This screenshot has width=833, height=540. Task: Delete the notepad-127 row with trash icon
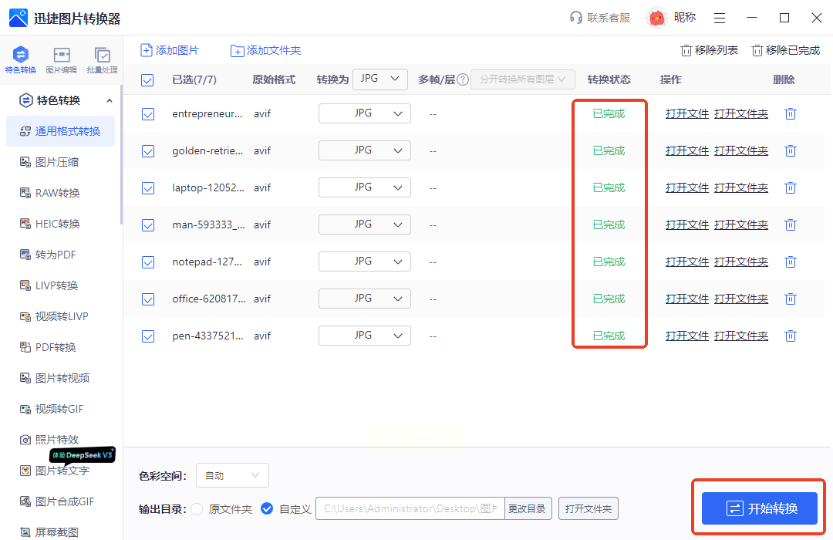791,262
